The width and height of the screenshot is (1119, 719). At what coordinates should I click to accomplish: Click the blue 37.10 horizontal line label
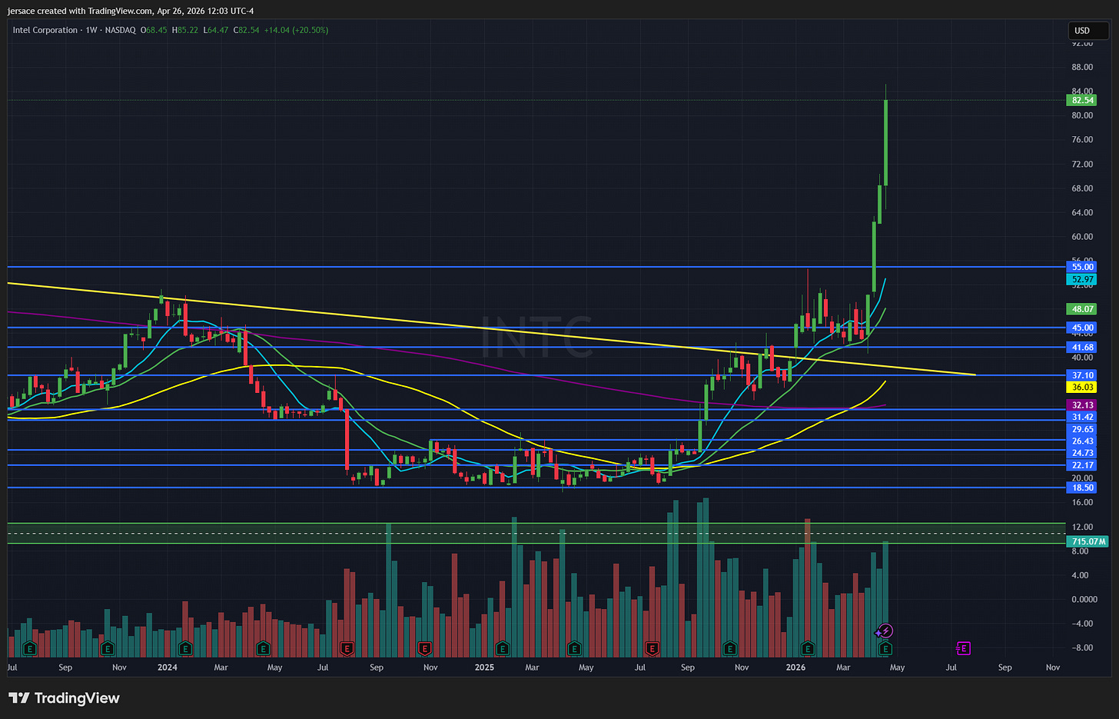pyautogui.click(x=1082, y=375)
